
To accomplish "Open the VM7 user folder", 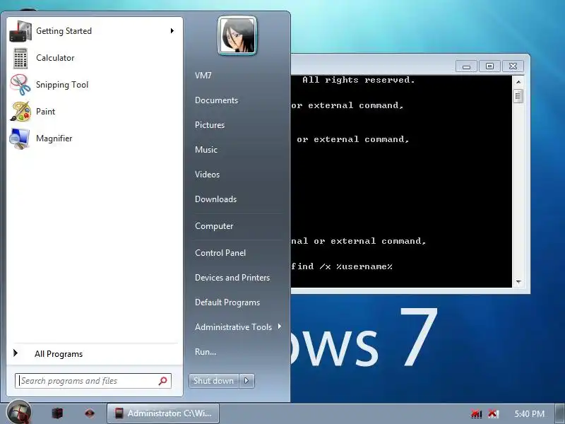I will coord(203,76).
